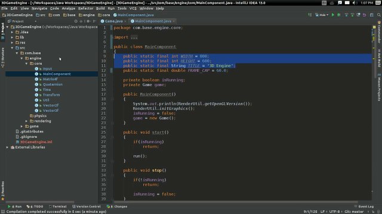This screenshot has height=214, width=382.
Task: Expand the .idea folder
Action: (12, 32)
